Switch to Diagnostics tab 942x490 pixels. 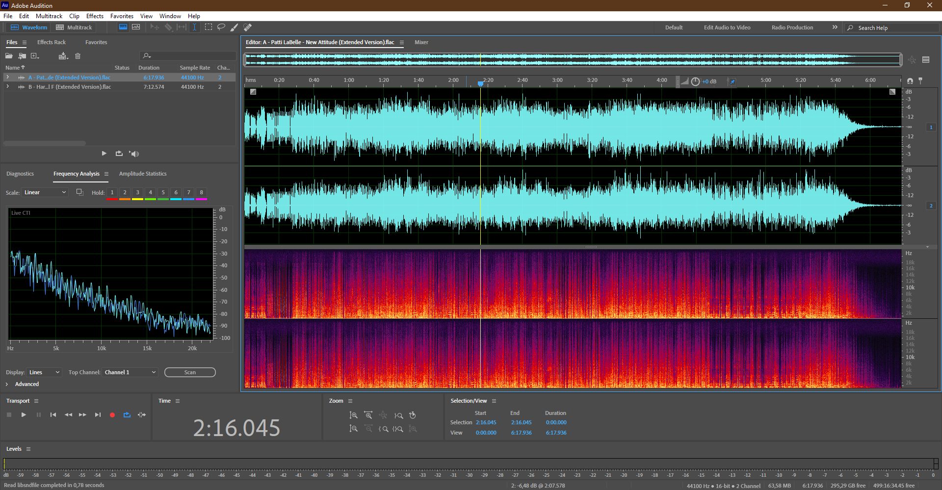(20, 174)
